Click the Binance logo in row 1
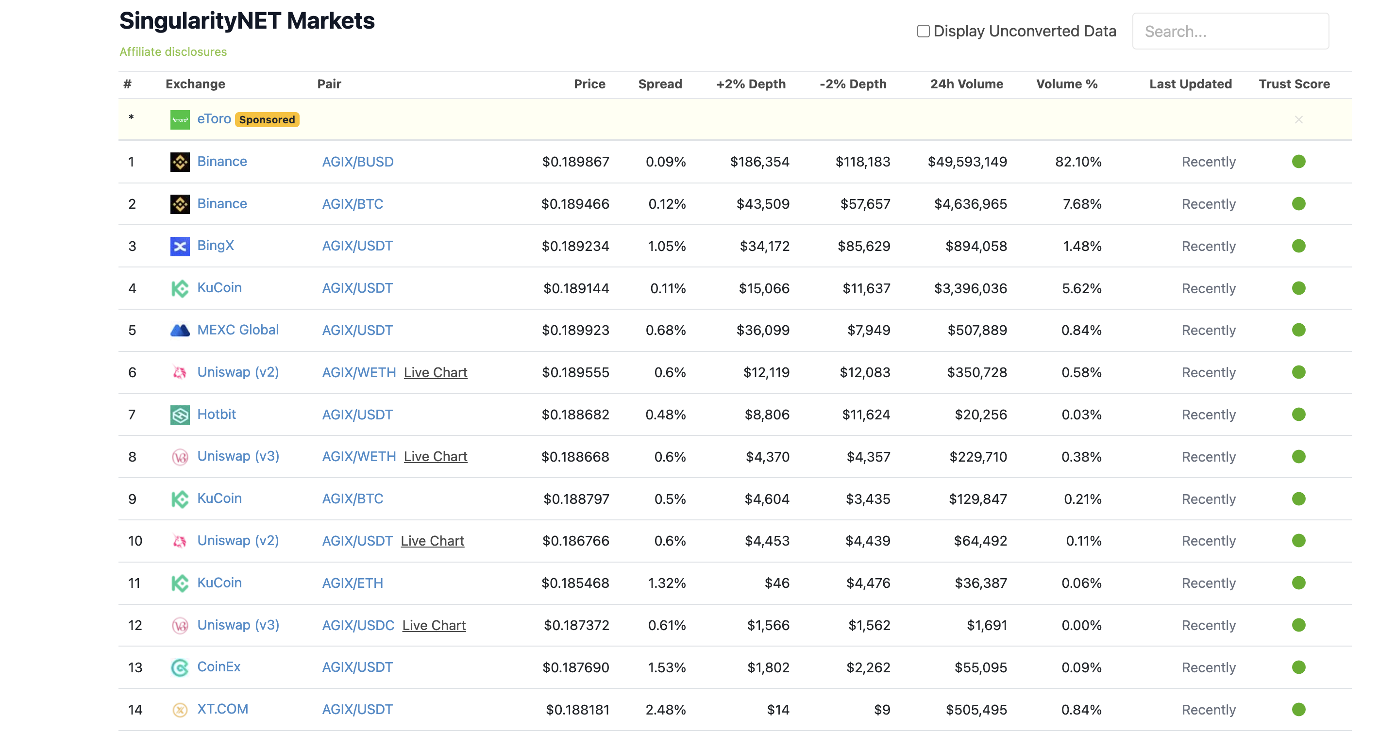1379x732 pixels. pyautogui.click(x=180, y=162)
